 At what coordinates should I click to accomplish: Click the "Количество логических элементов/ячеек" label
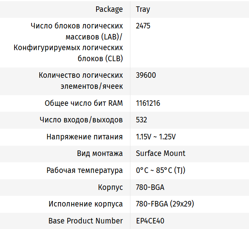(81, 81)
